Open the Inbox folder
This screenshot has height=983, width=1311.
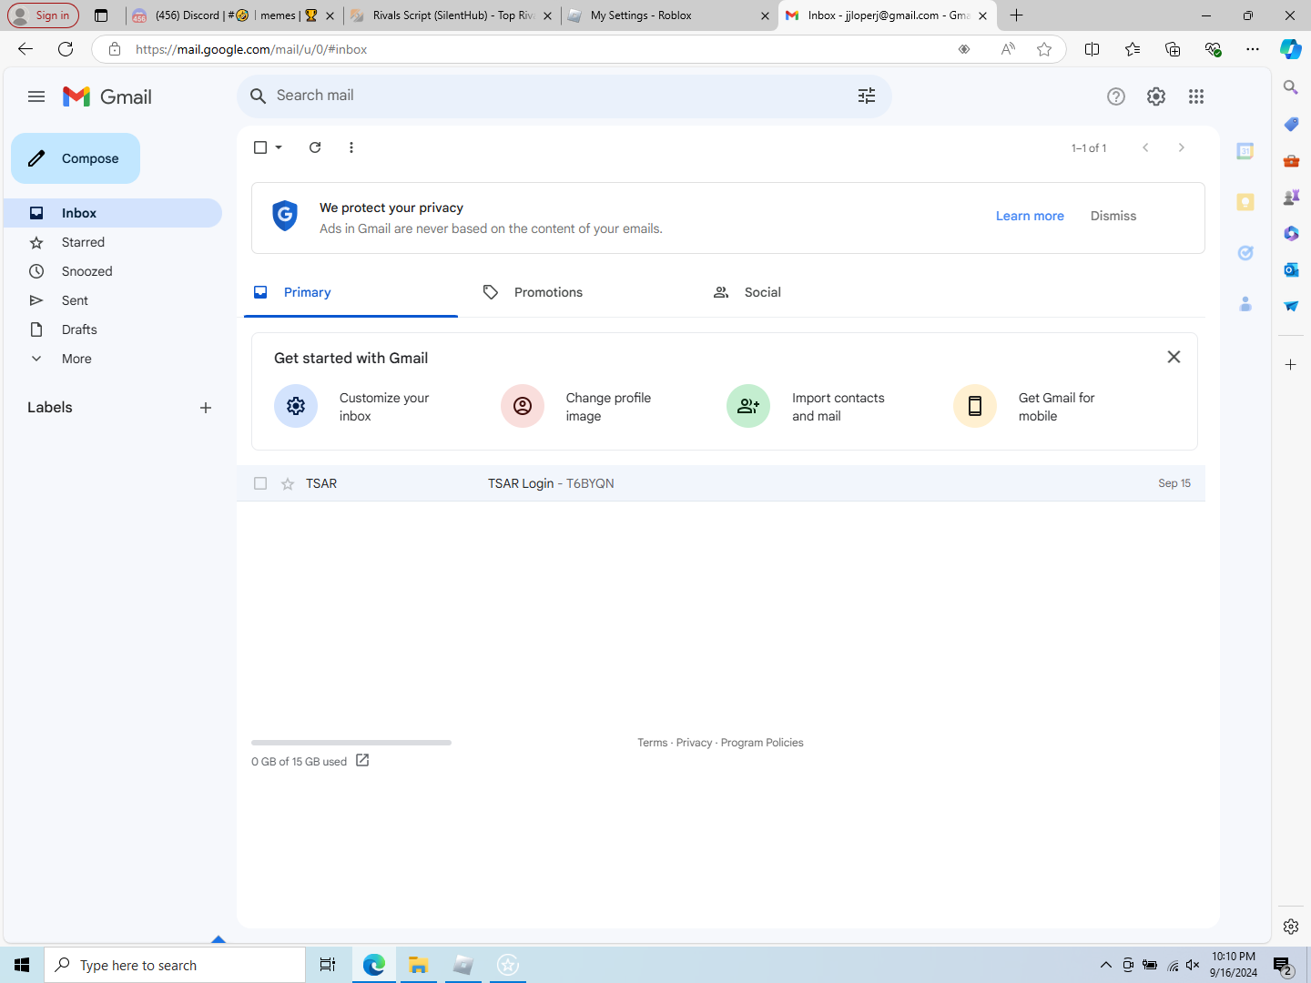pyautogui.click(x=113, y=213)
